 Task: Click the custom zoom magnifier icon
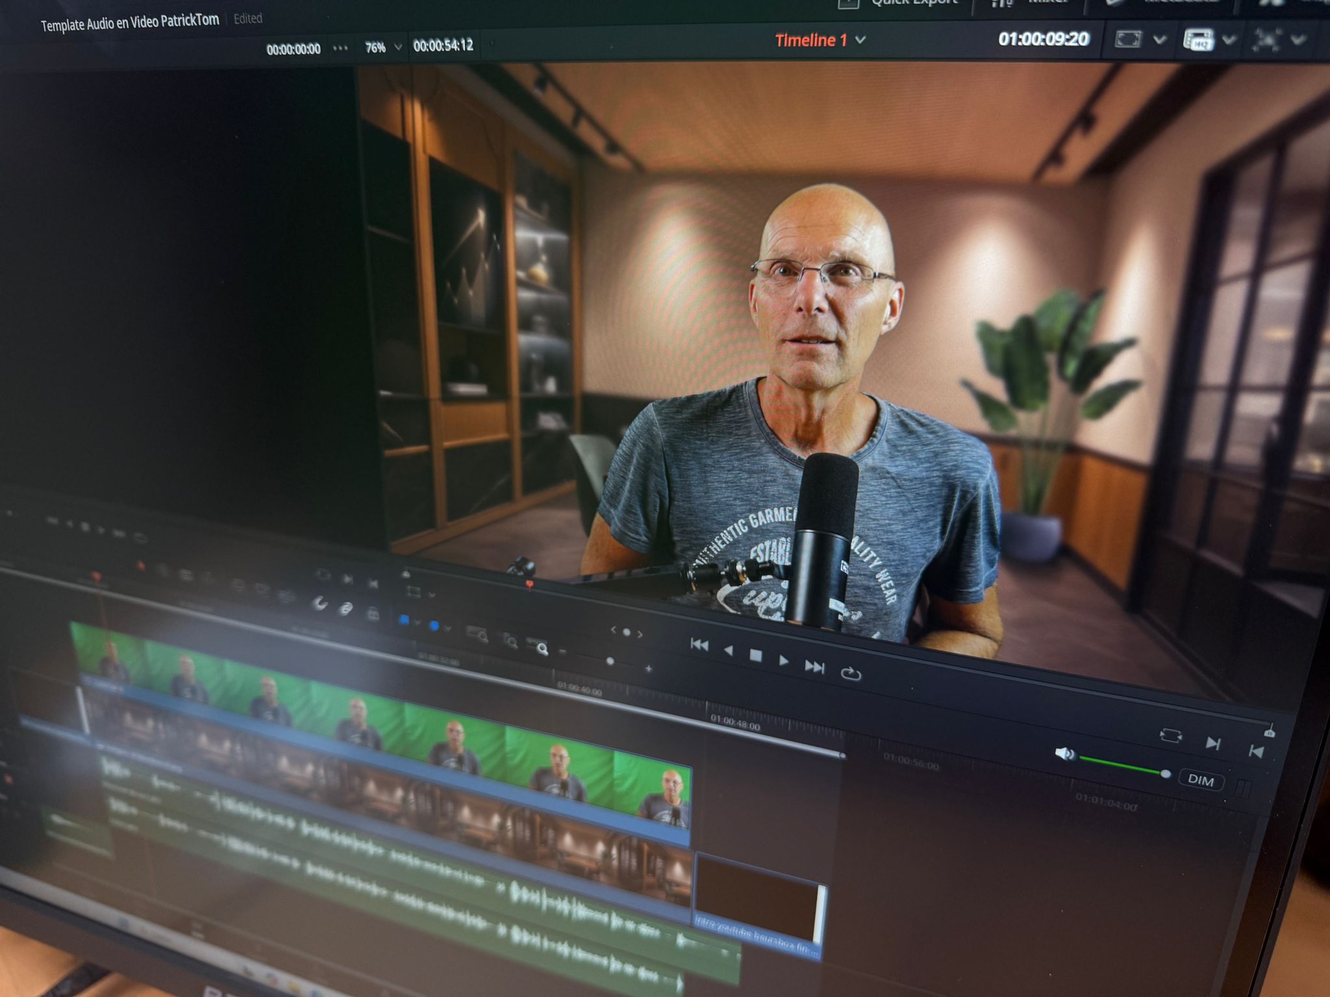(x=538, y=647)
